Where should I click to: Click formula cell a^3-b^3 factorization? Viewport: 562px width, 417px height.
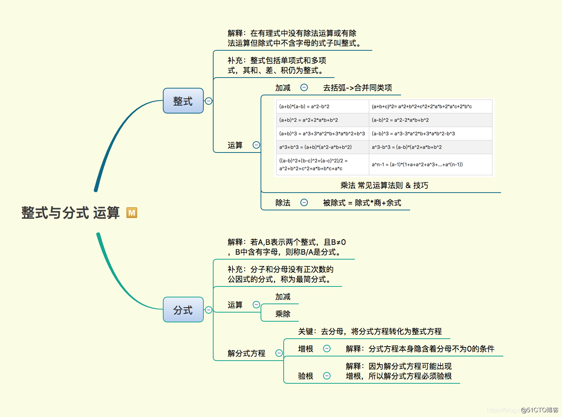point(431,147)
